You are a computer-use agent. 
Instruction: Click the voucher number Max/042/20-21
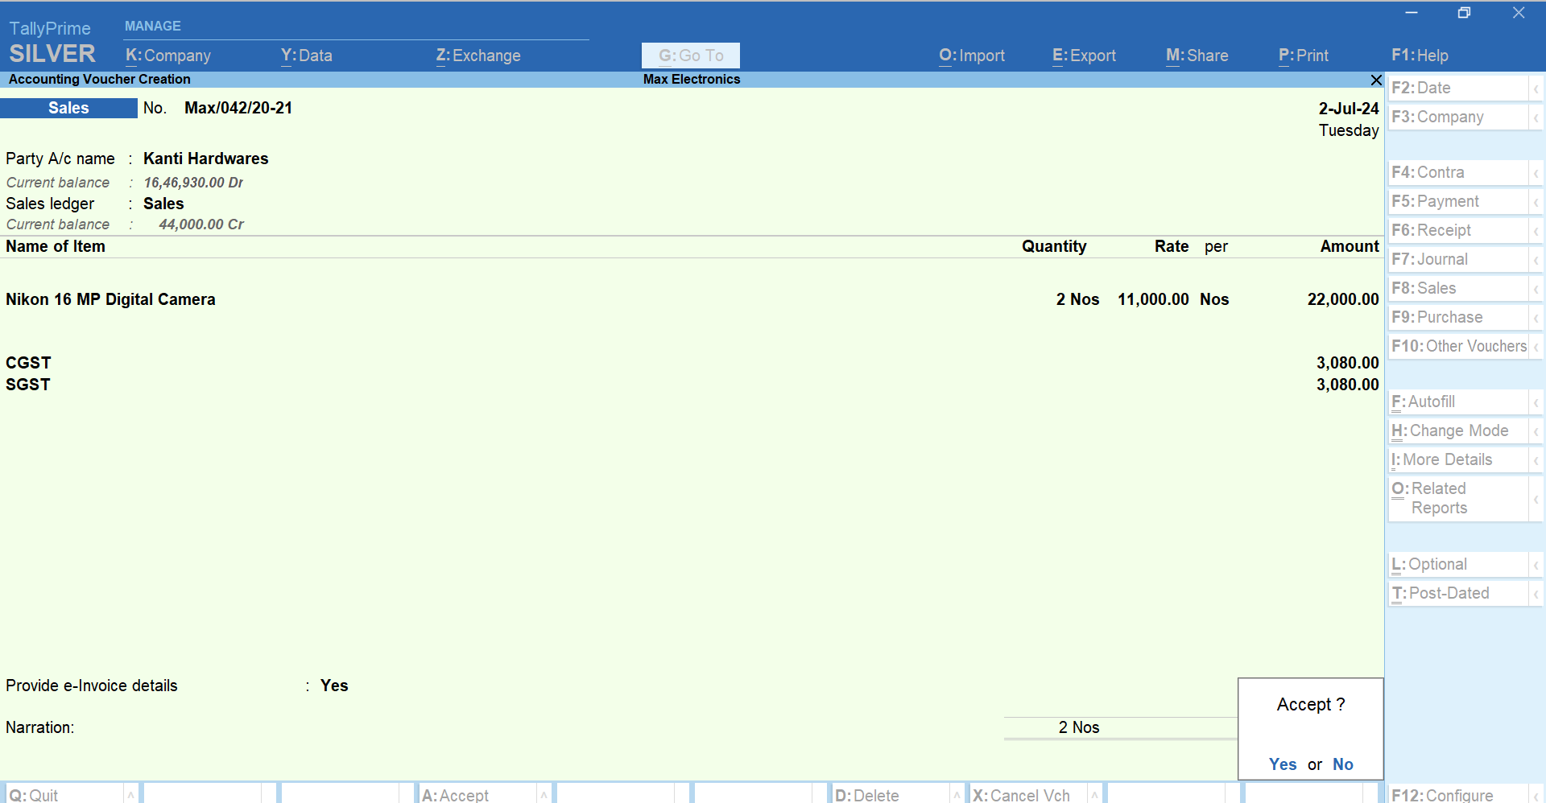[x=238, y=109]
